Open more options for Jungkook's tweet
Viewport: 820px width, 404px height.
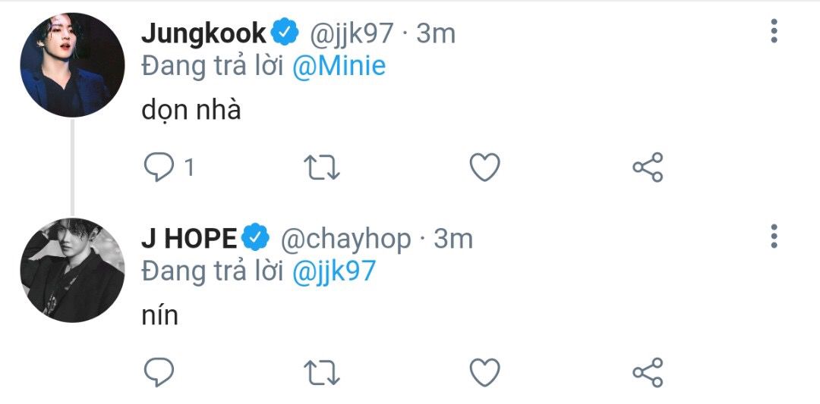click(774, 31)
